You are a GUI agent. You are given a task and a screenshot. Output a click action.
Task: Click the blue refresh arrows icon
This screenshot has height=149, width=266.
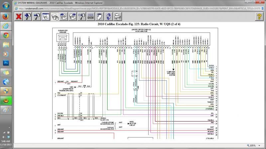point(109,17)
